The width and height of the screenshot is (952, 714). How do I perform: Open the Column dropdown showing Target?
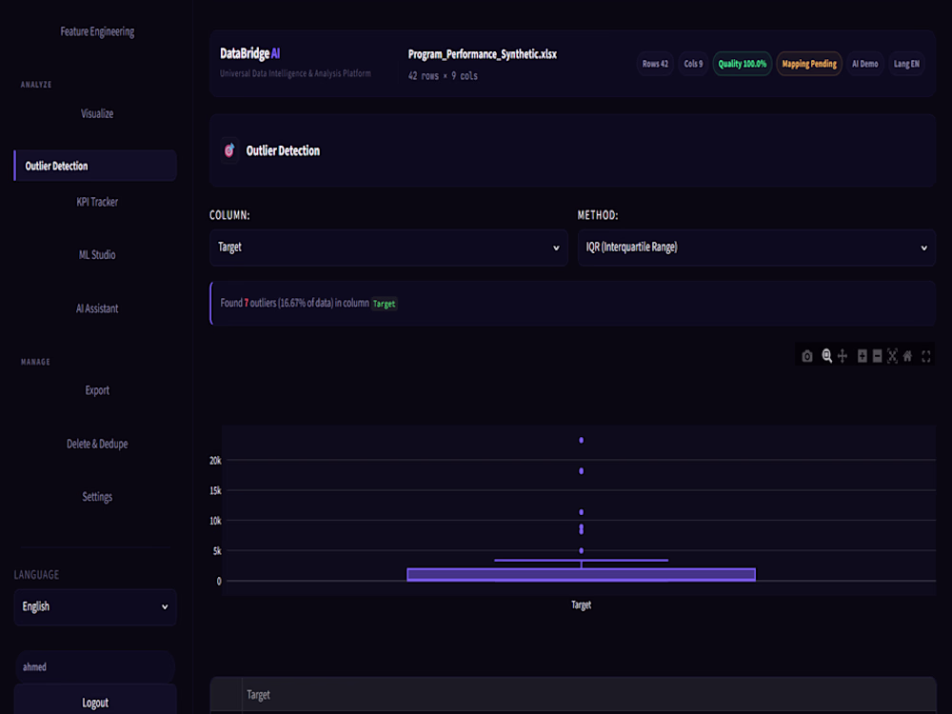tap(388, 248)
